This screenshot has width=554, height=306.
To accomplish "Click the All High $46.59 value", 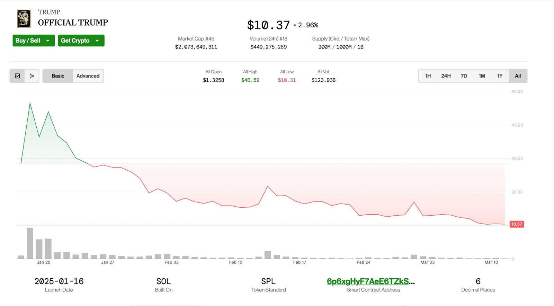I will pyautogui.click(x=250, y=80).
